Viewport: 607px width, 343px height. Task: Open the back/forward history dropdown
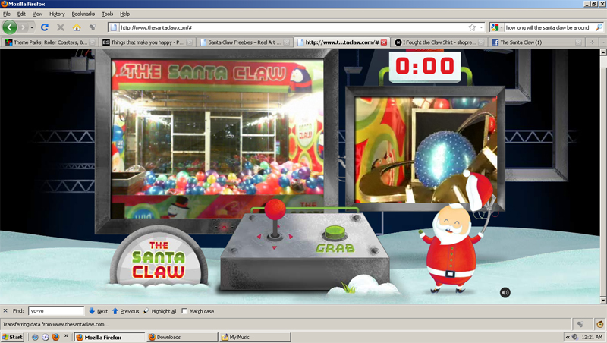(x=32, y=27)
